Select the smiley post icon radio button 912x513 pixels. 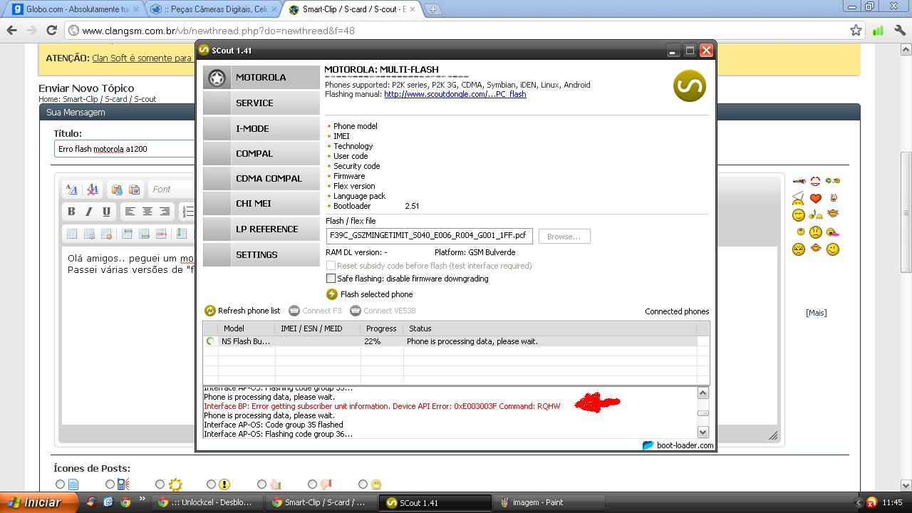[x=363, y=484]
